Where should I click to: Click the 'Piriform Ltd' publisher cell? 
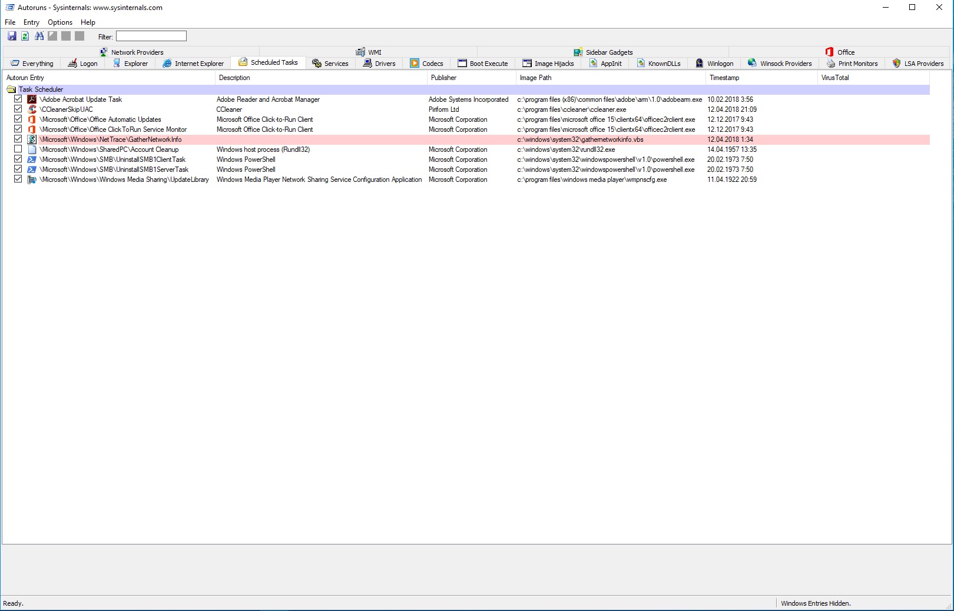point(443,109)
